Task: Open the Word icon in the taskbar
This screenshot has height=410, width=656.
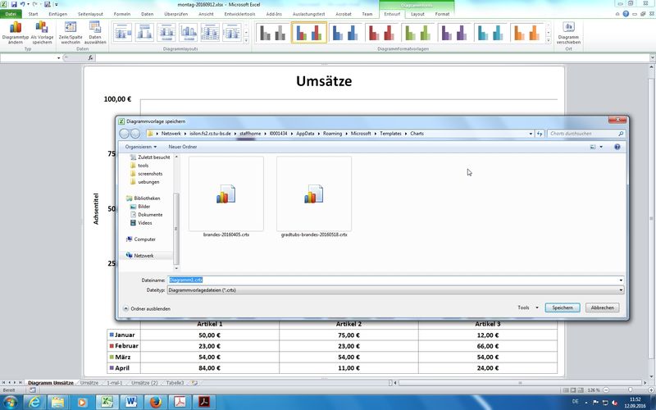Action: [130, 401]
